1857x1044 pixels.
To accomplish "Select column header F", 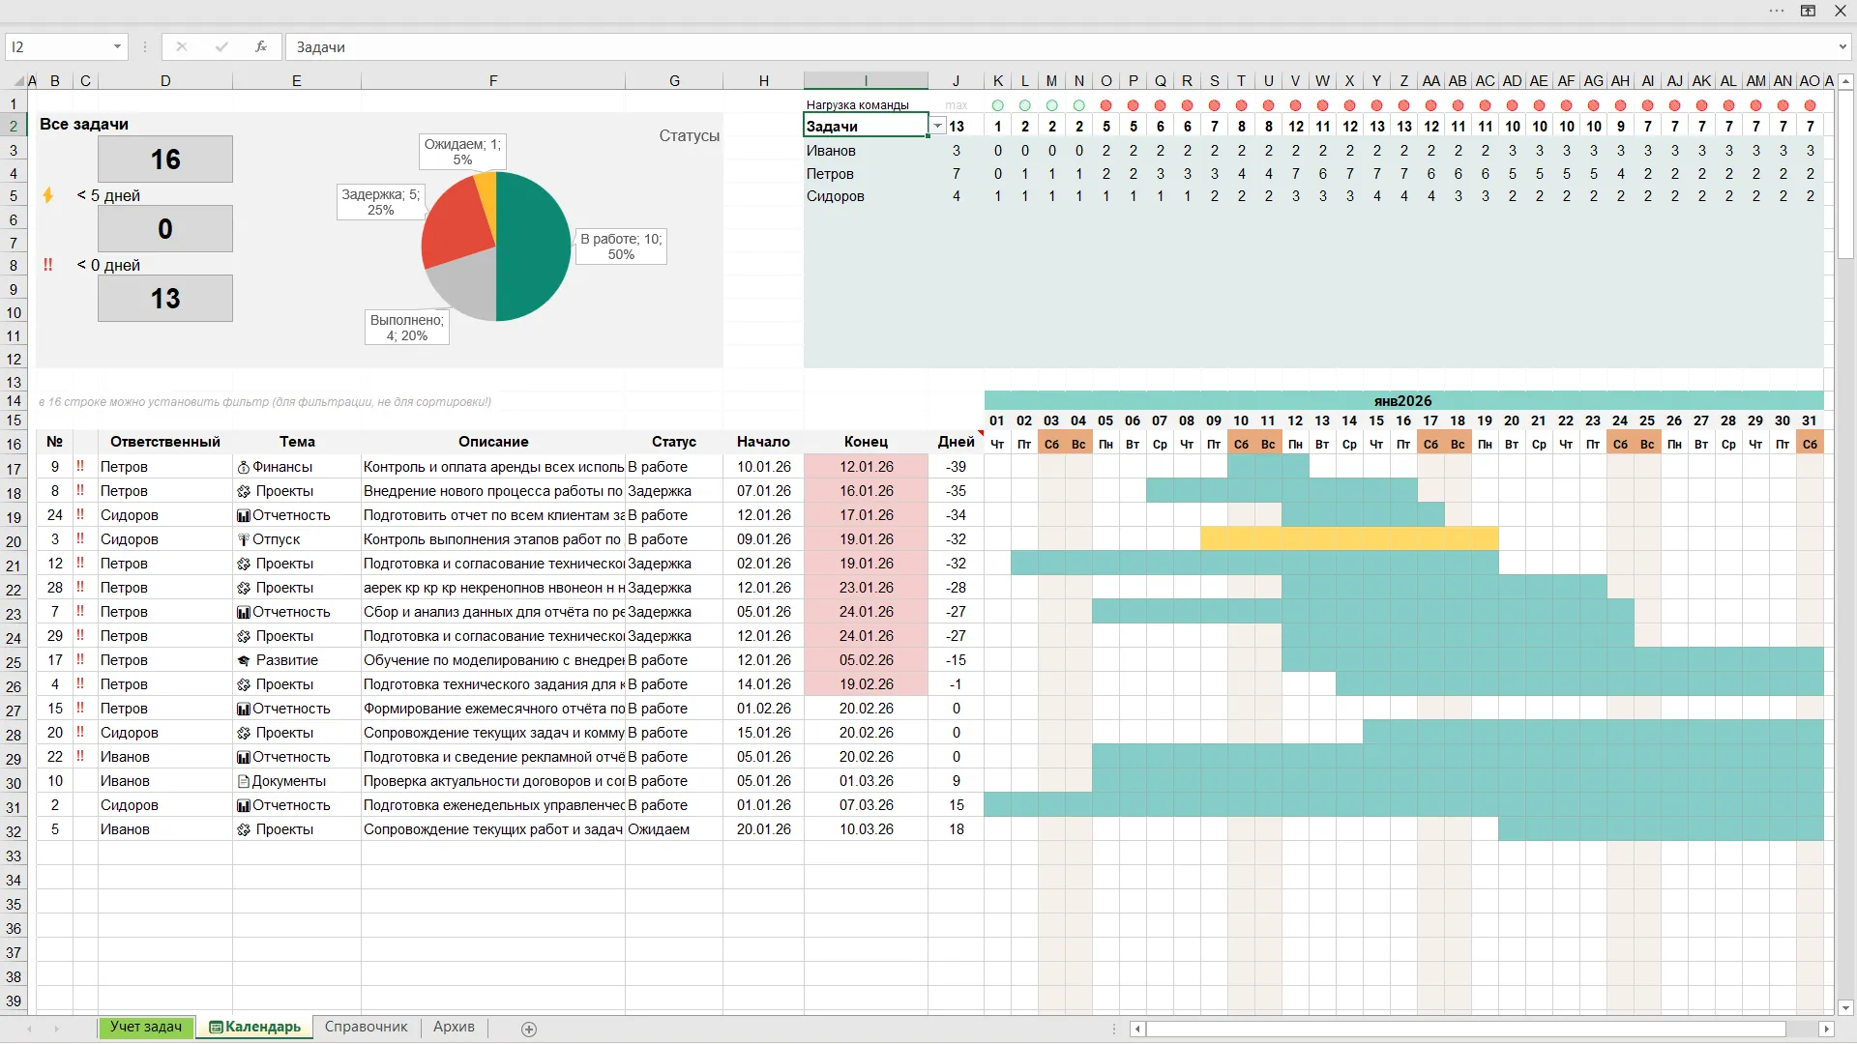I will pyautogui.click(x=493, y=81).
